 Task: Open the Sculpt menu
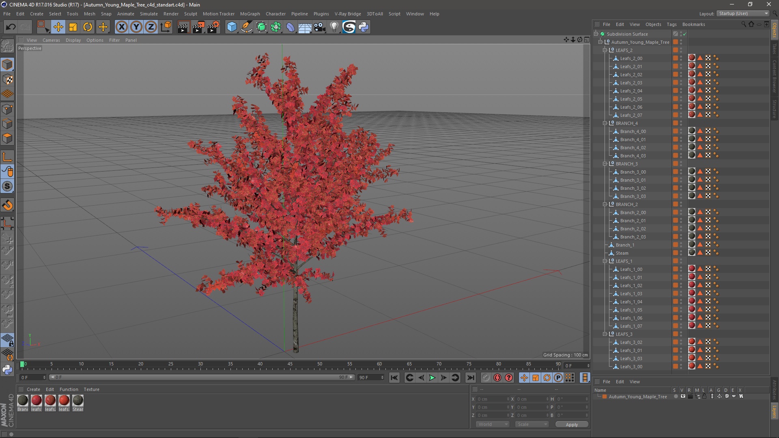190,14
